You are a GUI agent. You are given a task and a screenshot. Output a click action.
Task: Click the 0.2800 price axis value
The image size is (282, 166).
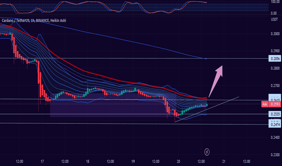point(275,68)
